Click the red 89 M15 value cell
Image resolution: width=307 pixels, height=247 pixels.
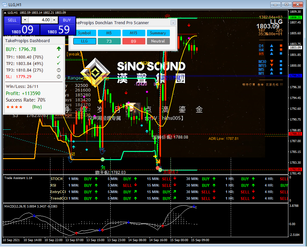tap(134, 41)
